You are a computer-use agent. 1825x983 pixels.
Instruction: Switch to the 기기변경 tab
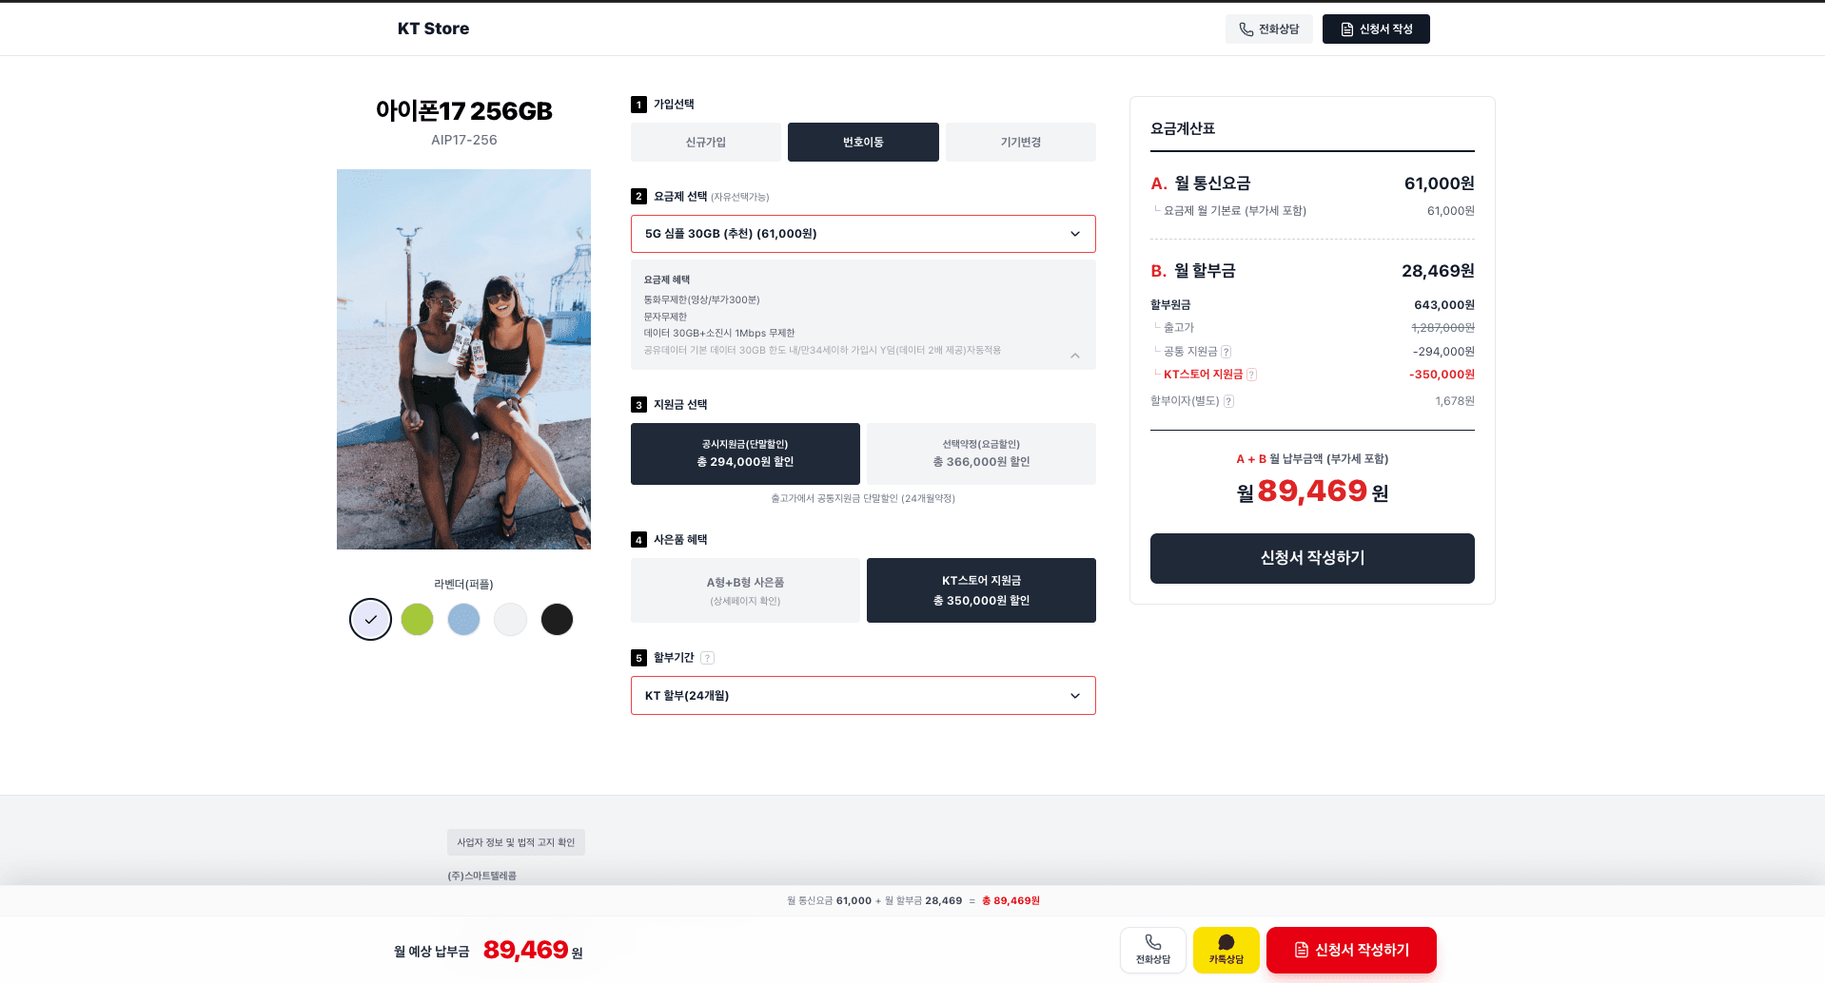1021,143
